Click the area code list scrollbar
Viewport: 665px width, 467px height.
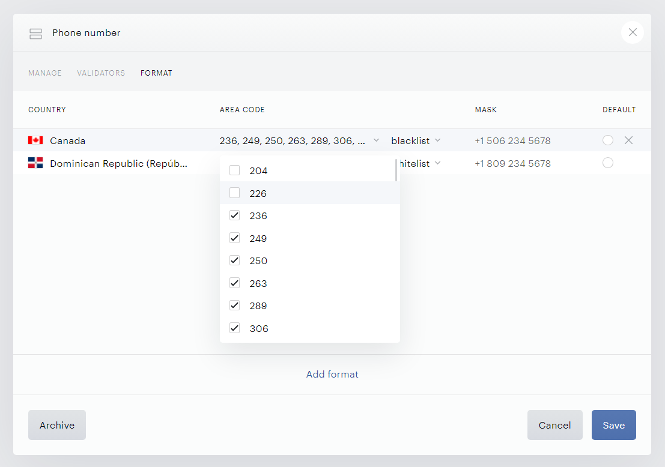click(396, 170)
